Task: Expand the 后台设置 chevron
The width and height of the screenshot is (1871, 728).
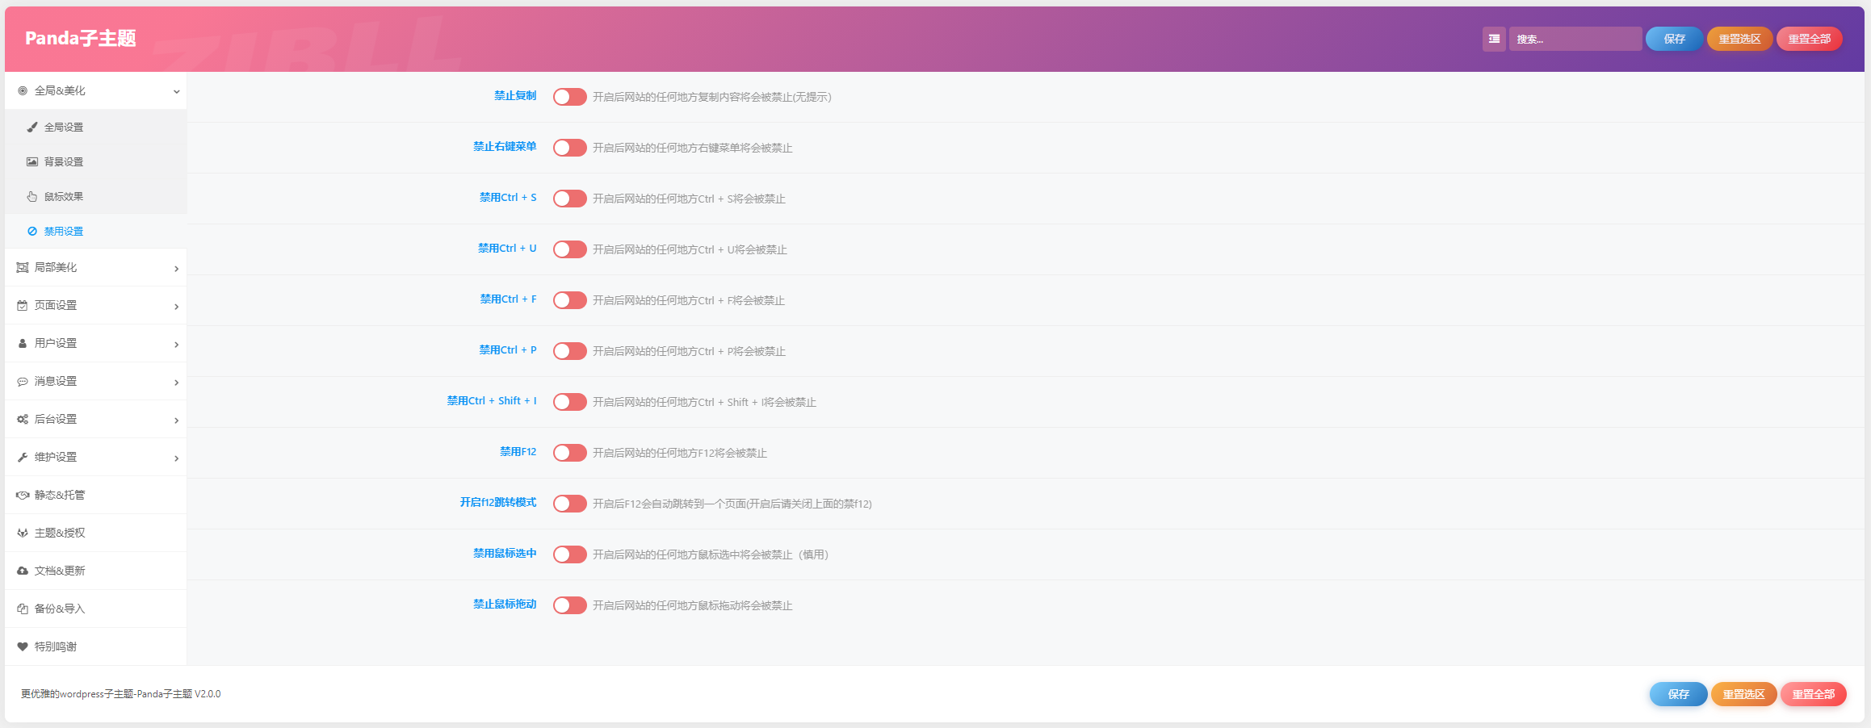Action: coord(176,420)
